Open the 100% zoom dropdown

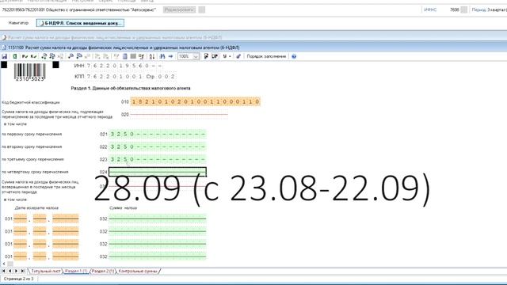[196, 56]
